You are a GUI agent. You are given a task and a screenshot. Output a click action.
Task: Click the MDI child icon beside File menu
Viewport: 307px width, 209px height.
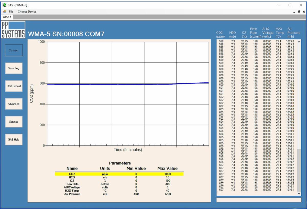pos(4,12)
